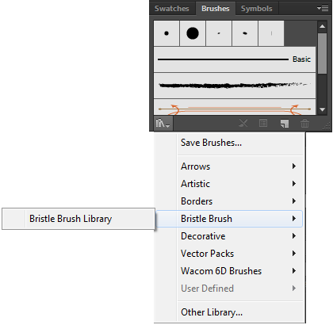
Task: Switch to the Symbols tab
Action: point(256,9)
